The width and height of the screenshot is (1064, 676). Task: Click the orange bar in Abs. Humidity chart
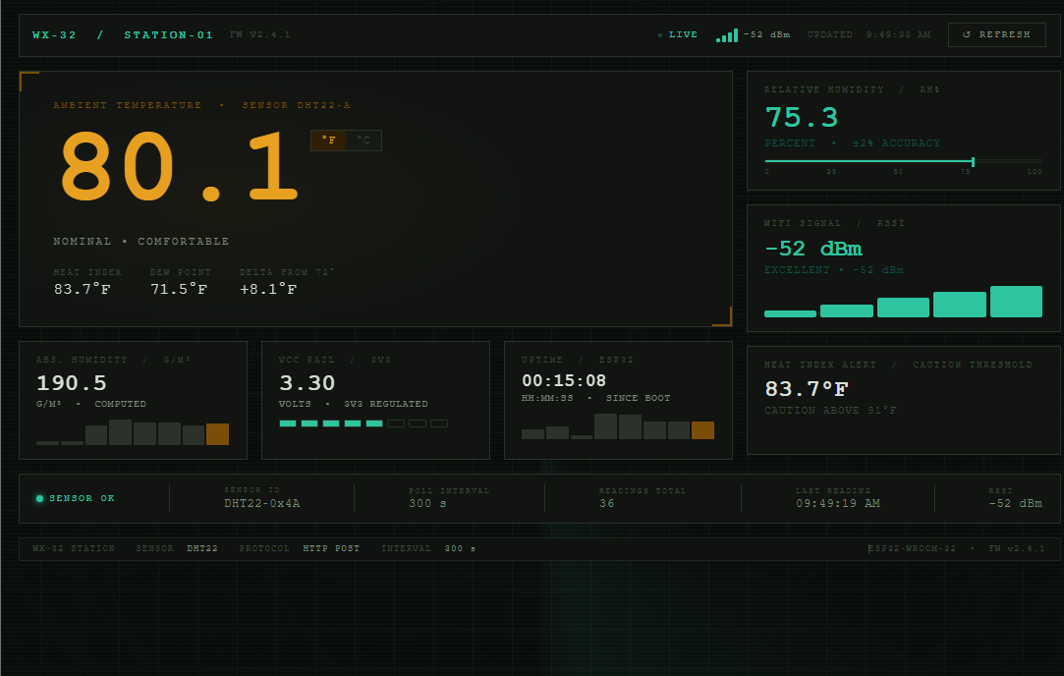[217, 434]
